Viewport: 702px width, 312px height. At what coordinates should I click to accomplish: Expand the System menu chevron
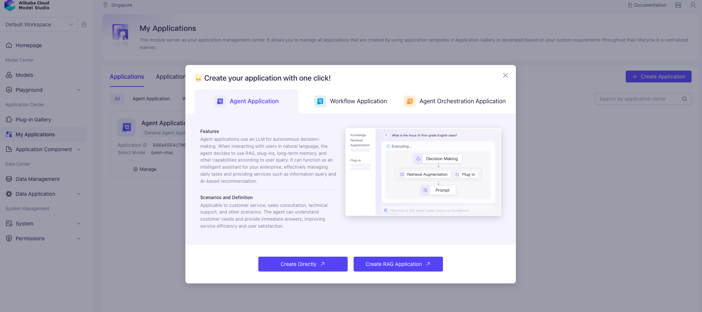coord(79,224)
